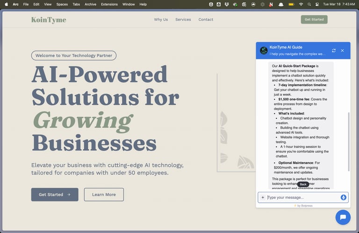The width and height of the screenshot is (359, 233).
Task: Open the Why Us nav link
Action: click(161, 20)
